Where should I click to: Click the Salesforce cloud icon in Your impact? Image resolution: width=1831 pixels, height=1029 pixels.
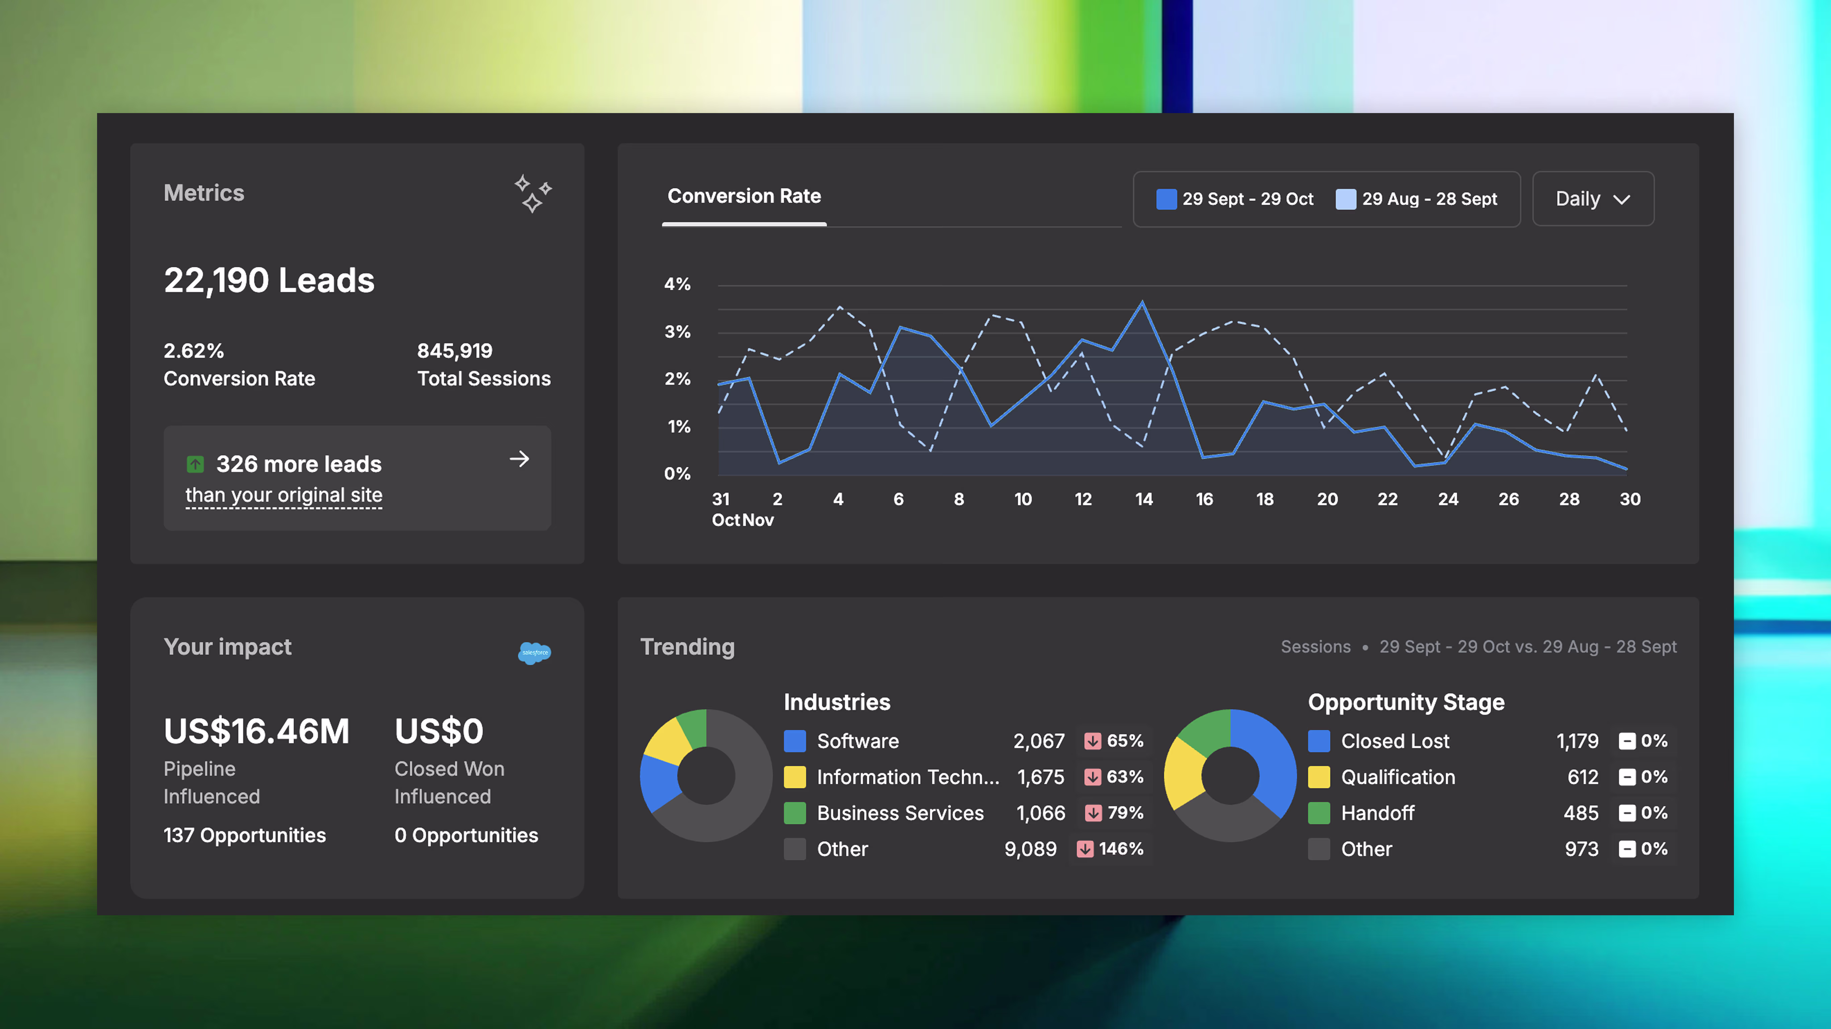(535, 652)
